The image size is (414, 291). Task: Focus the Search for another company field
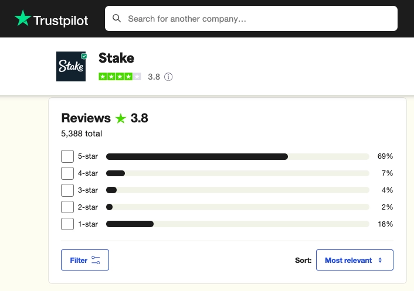251,19
